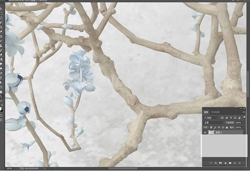
Task: Select the Move tool
Action: (1, 9)
